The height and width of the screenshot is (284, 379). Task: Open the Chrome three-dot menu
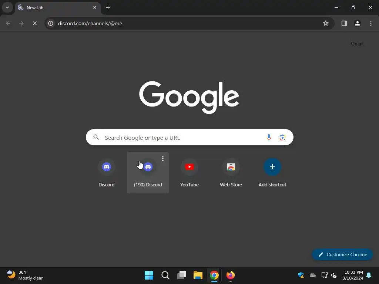pos(371,23)
